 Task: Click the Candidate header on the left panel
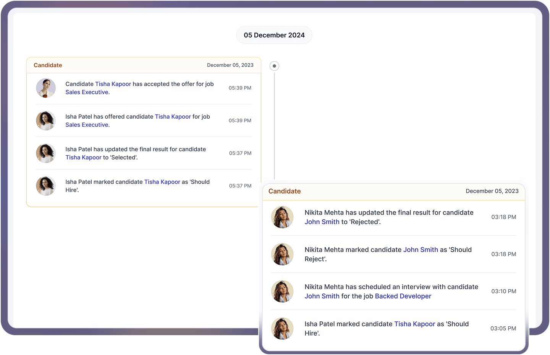pos(48,65)
